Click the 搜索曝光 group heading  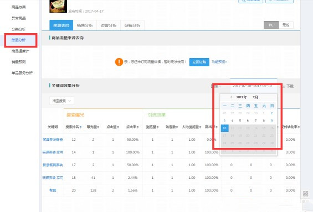pyautogui.click(x=75, y=115)
